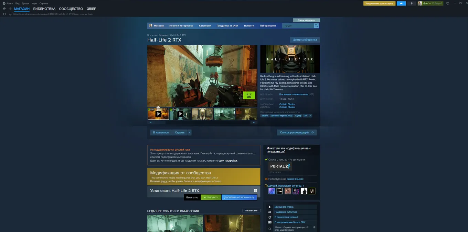The image size is (468, 232).
Task: Open the Магазин store dropdown
Action: tap(159, 26)
